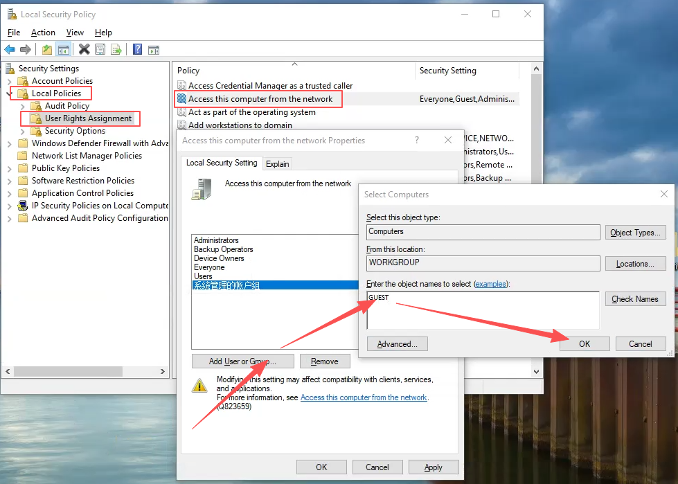Switch to the Explain tab
Screen dimensions: 678x484
(278, 164)
